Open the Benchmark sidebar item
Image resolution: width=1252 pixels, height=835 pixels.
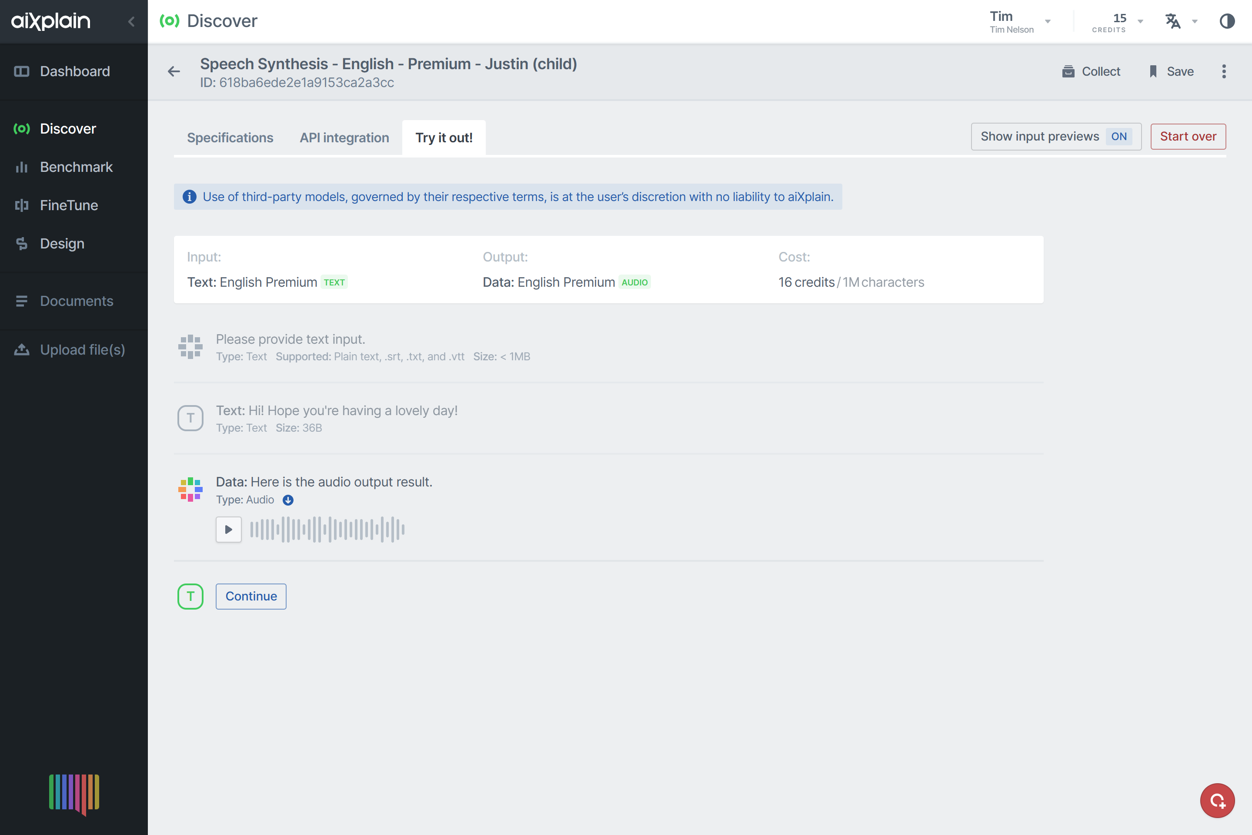pyautogui.click(x=74, y=167)
